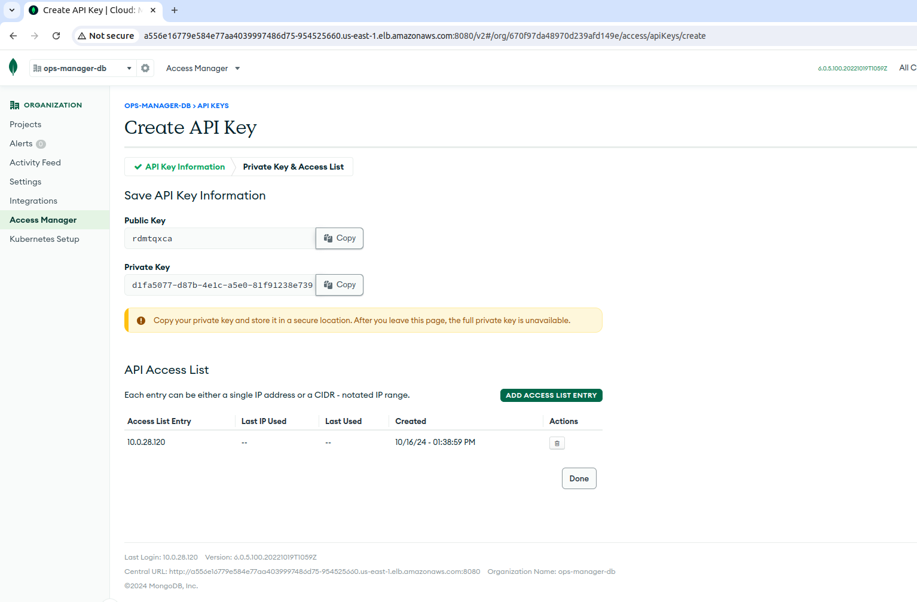Image resolution: width=917 pixels, height=602 pixels.
Task: Open organization settings gear icon
Action: click(x=145, y=68)
